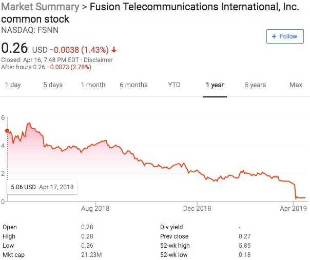
Task: Select the 1 year tab
Action: tap(215, 85)
